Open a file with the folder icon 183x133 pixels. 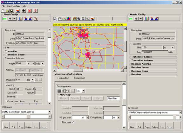point(7,11)
